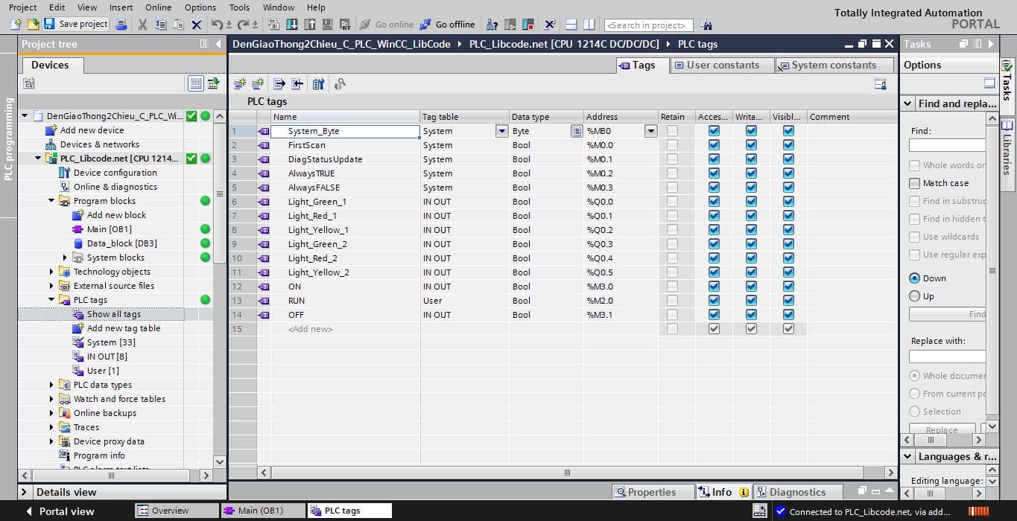Image resolution: width=1017 pixels, height=521 pixels.
Task: Click Split editor space horizontally icon
Action: tap(571, 25)
